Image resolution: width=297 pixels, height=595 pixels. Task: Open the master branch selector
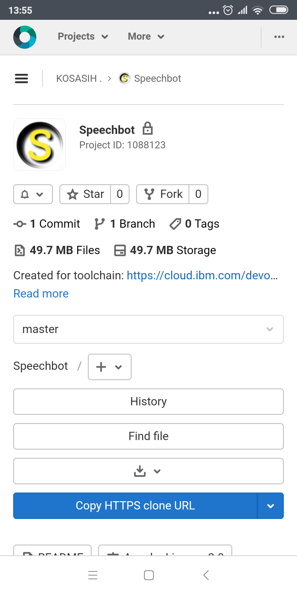coord(148,329)
